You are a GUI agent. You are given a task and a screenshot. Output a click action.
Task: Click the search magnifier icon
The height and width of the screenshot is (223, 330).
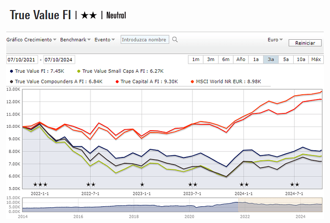(175, 40)
